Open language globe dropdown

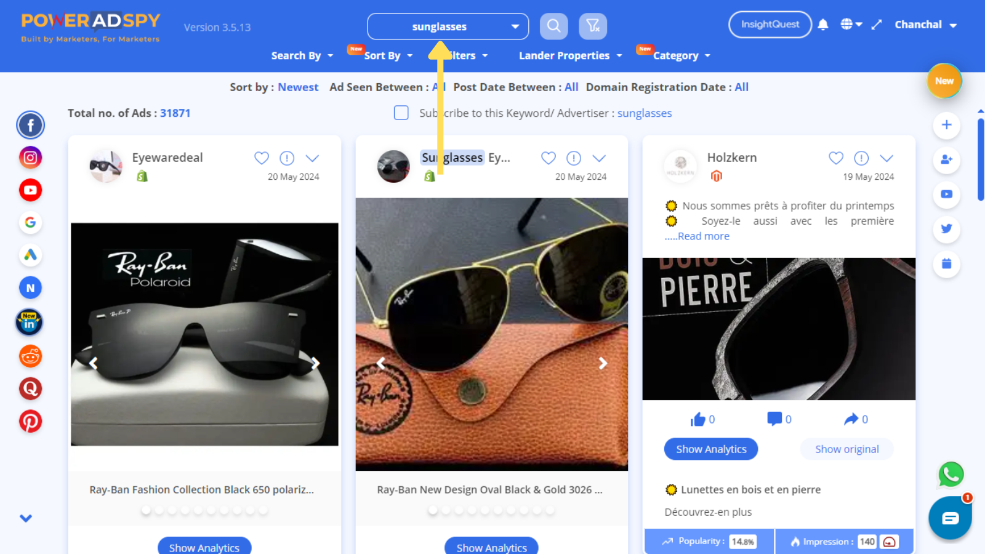pos(851,25)
